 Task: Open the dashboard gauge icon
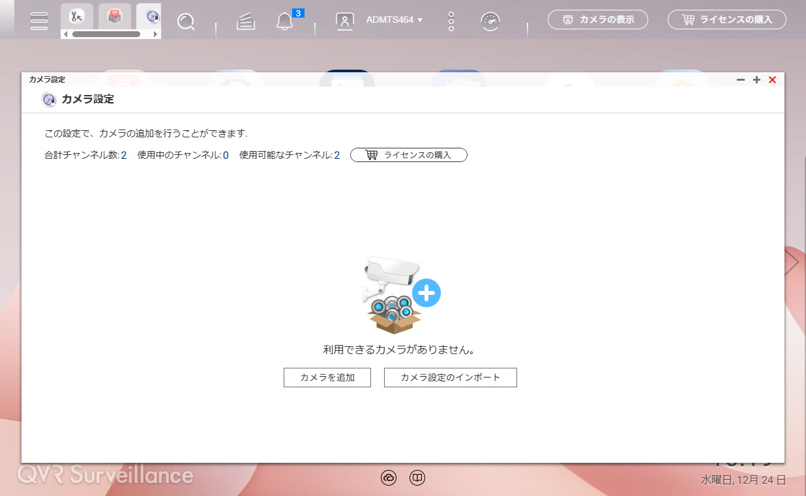pos(490,21)
